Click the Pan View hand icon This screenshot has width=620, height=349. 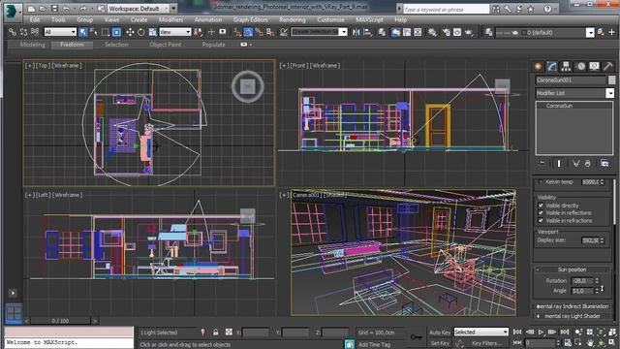(x=590, y=342)
